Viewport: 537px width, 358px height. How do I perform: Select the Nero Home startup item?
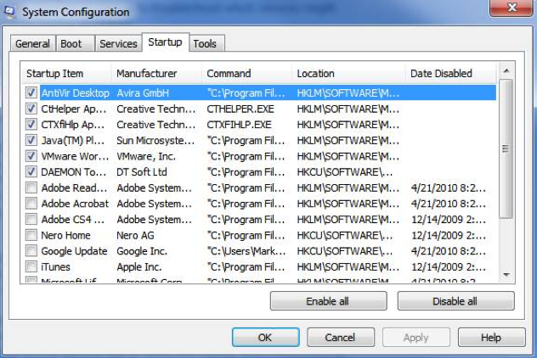(65, 235)
